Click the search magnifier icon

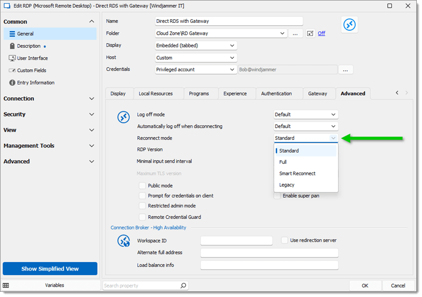(x=183, y=286)
